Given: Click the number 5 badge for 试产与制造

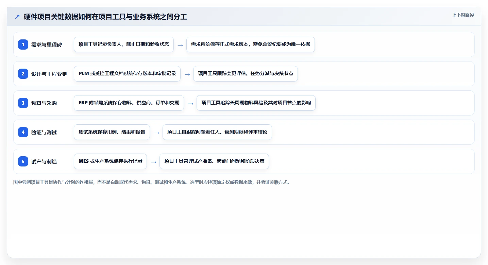Looking at the screenshot, I should (23, 161).
